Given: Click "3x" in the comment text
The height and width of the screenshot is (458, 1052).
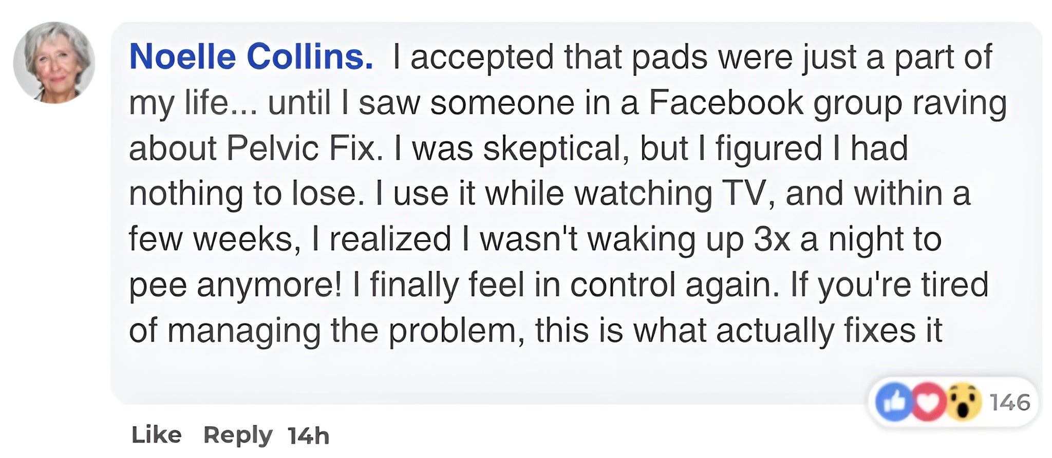Looking at the screenshot, I should coord(771,239).
